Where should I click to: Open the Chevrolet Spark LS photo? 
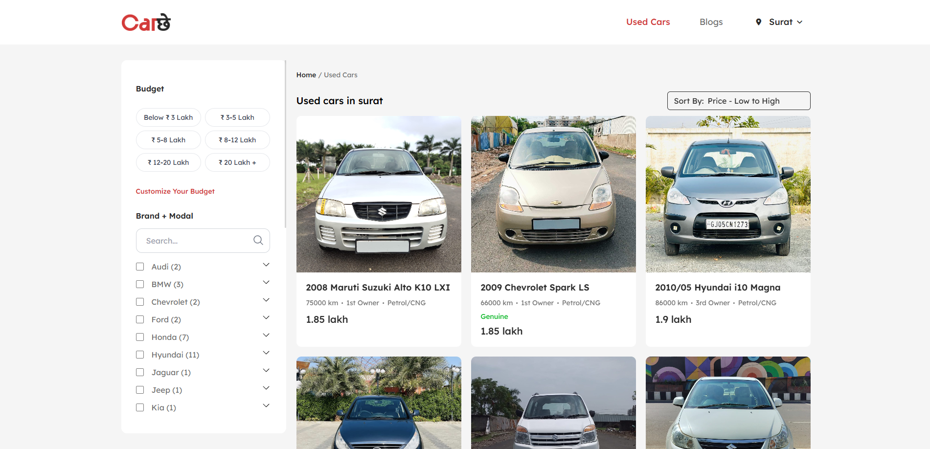(553, 194)
